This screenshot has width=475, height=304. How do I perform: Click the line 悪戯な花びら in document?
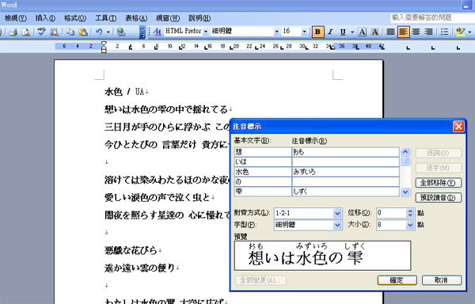[x=131, y=250]
